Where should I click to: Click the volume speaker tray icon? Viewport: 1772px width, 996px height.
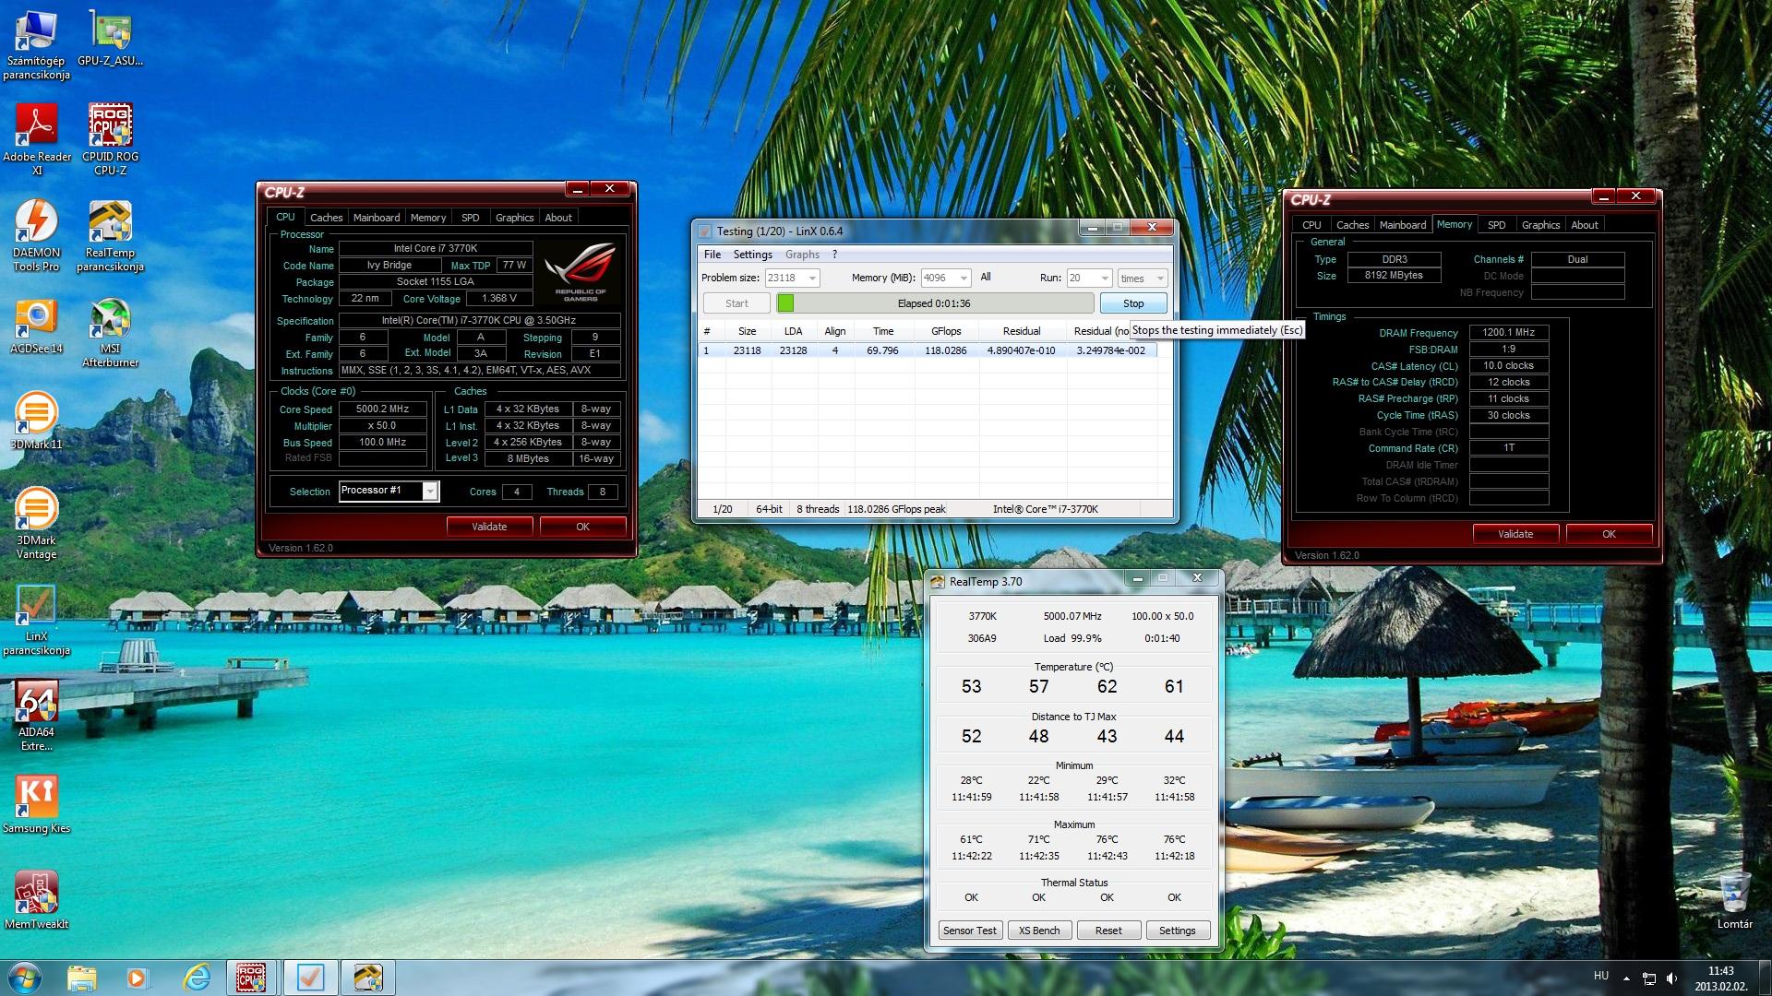(1671, 978)
